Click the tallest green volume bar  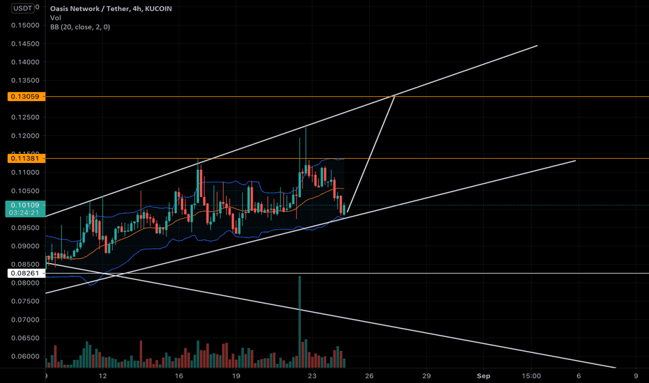coord(299,322)
